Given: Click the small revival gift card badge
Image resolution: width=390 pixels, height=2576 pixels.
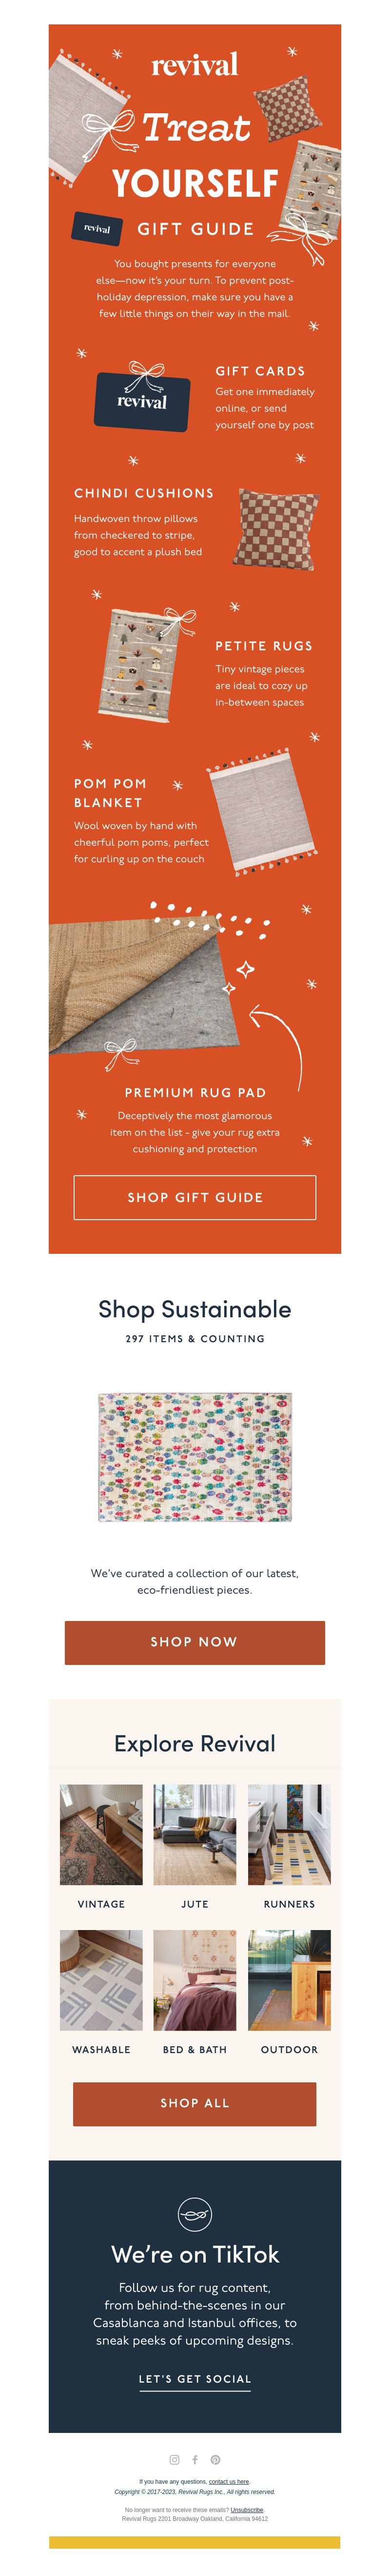Looking at the screenshot, I should click(97, 228).
